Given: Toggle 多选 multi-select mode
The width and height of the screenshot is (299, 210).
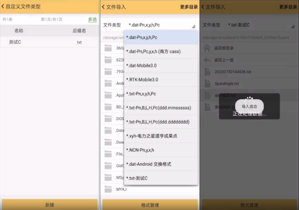Looking at the screenshot, I should click(x=93, y=19).
